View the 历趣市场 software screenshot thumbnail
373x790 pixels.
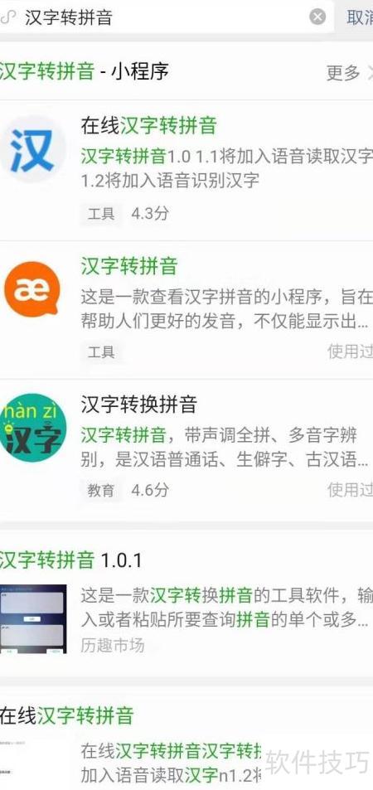tap(33, 619)
